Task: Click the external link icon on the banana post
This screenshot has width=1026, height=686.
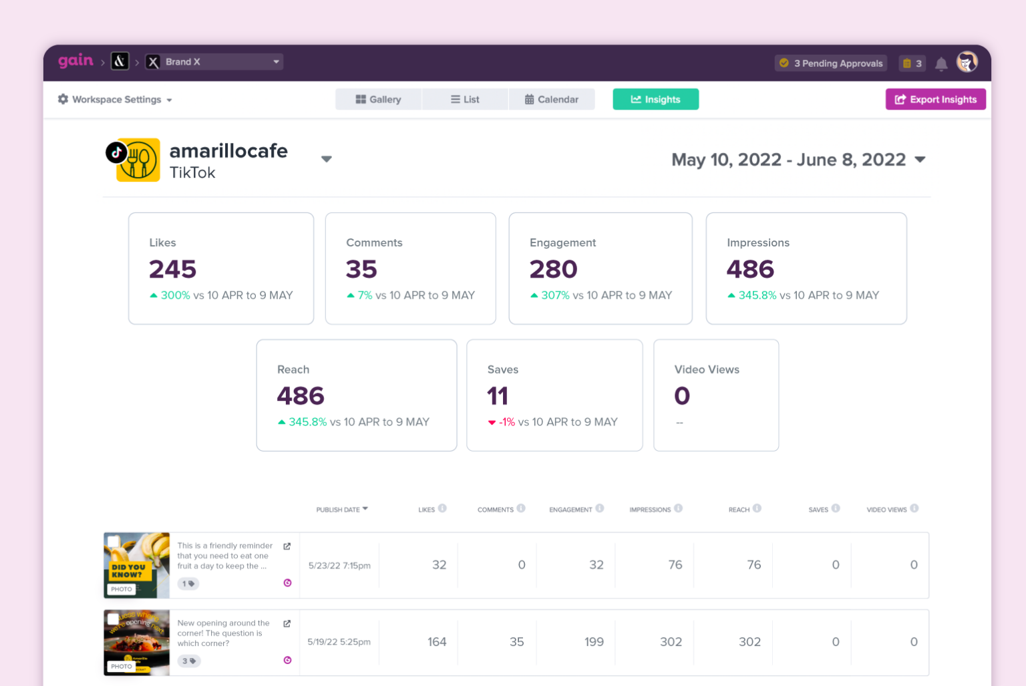Action: click(287, 546)
